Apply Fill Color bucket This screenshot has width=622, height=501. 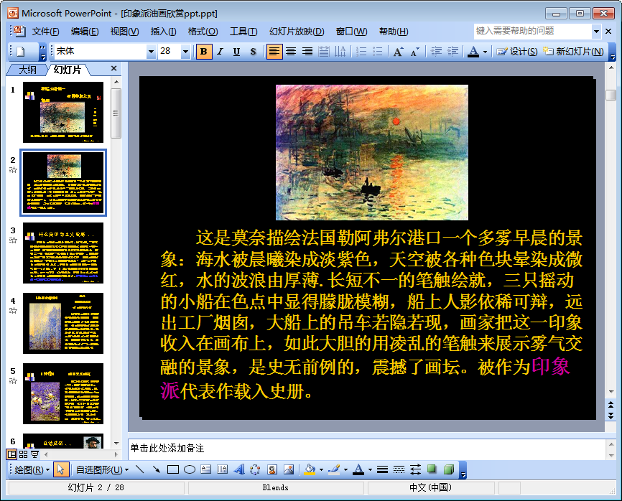[x=310, y=469]
